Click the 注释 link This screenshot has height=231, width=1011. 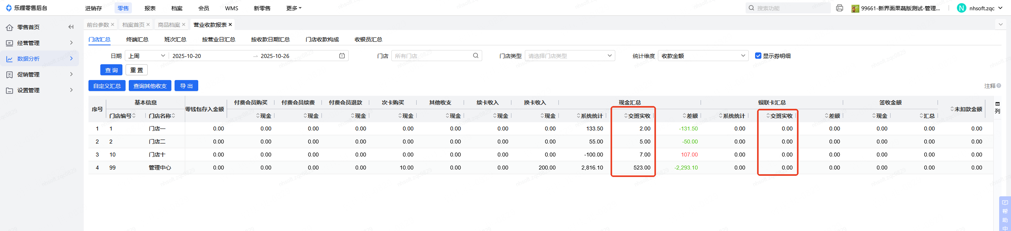coord(990,86)
